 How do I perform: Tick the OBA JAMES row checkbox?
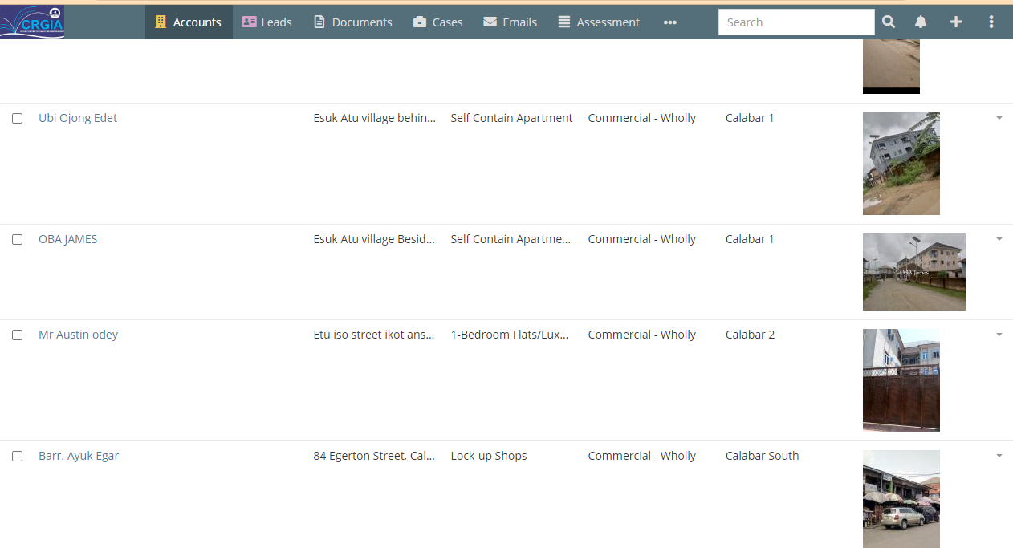[x=17, y=239]
